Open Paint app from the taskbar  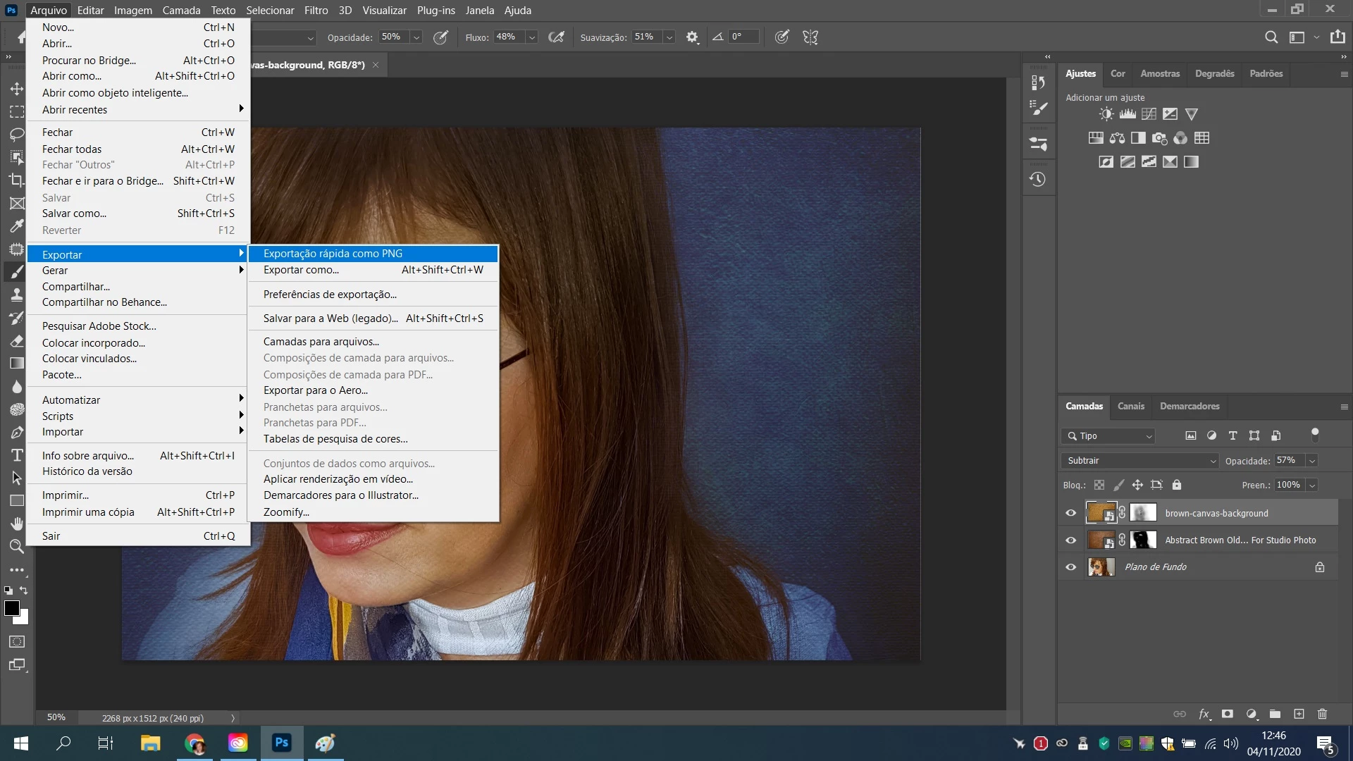click(325, 743)
